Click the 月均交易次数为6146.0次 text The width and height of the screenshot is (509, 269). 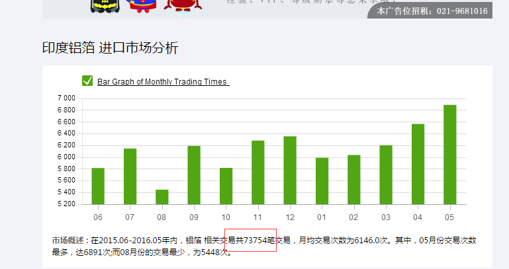tap(343, 241)
